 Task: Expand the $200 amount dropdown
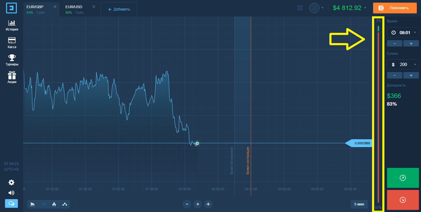403,64
